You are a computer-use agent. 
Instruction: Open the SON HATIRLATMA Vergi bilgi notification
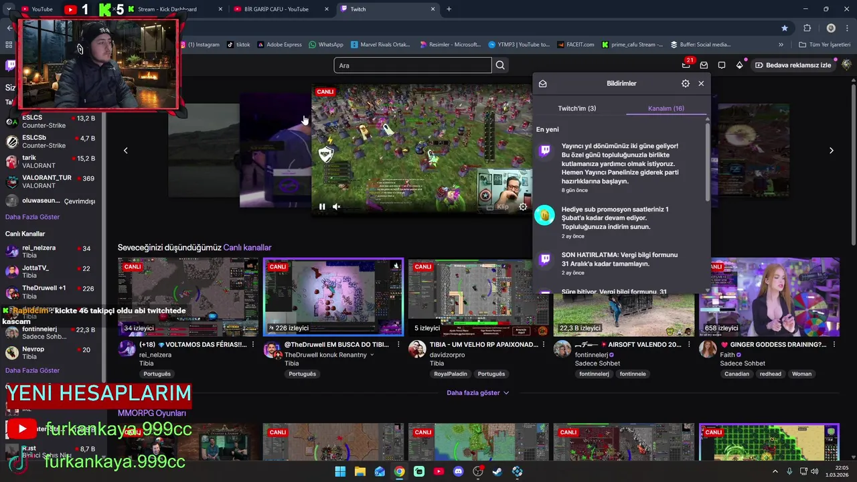[x=619, y=264]
